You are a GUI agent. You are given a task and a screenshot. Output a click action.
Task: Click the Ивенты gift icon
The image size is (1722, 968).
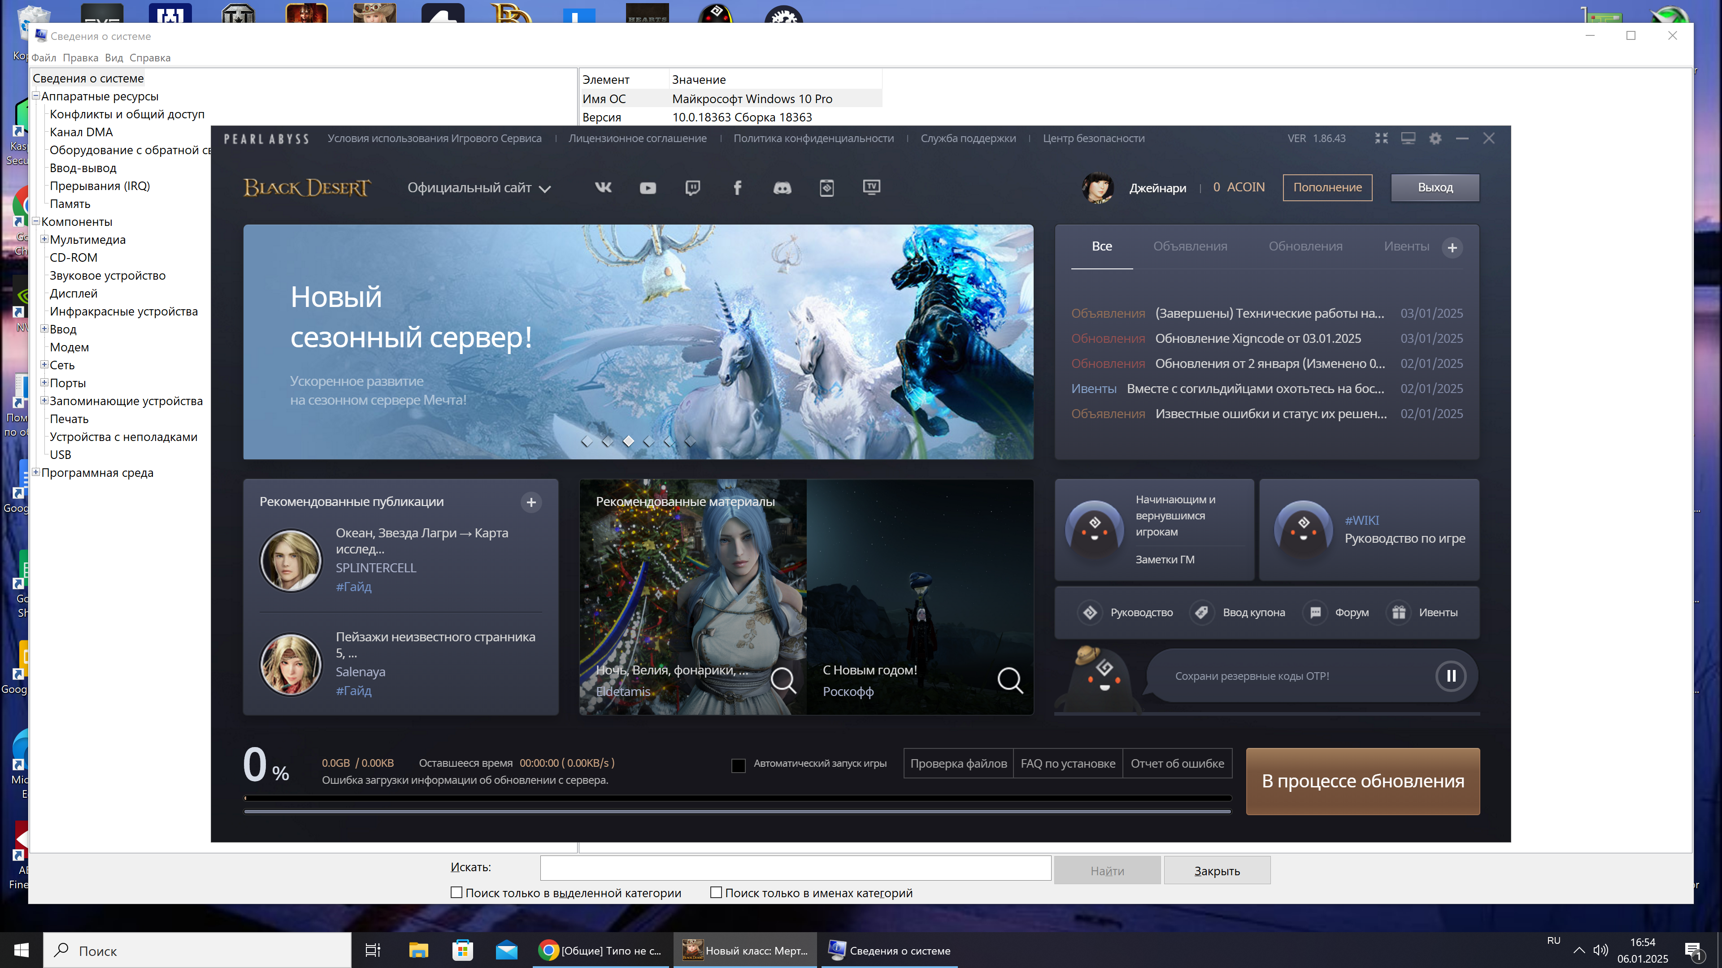(x=1399, y=613)
